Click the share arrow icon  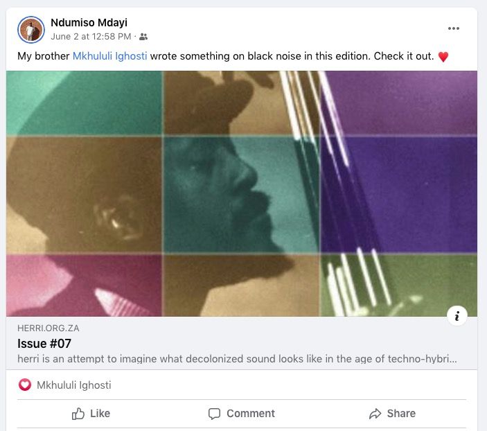375,414
